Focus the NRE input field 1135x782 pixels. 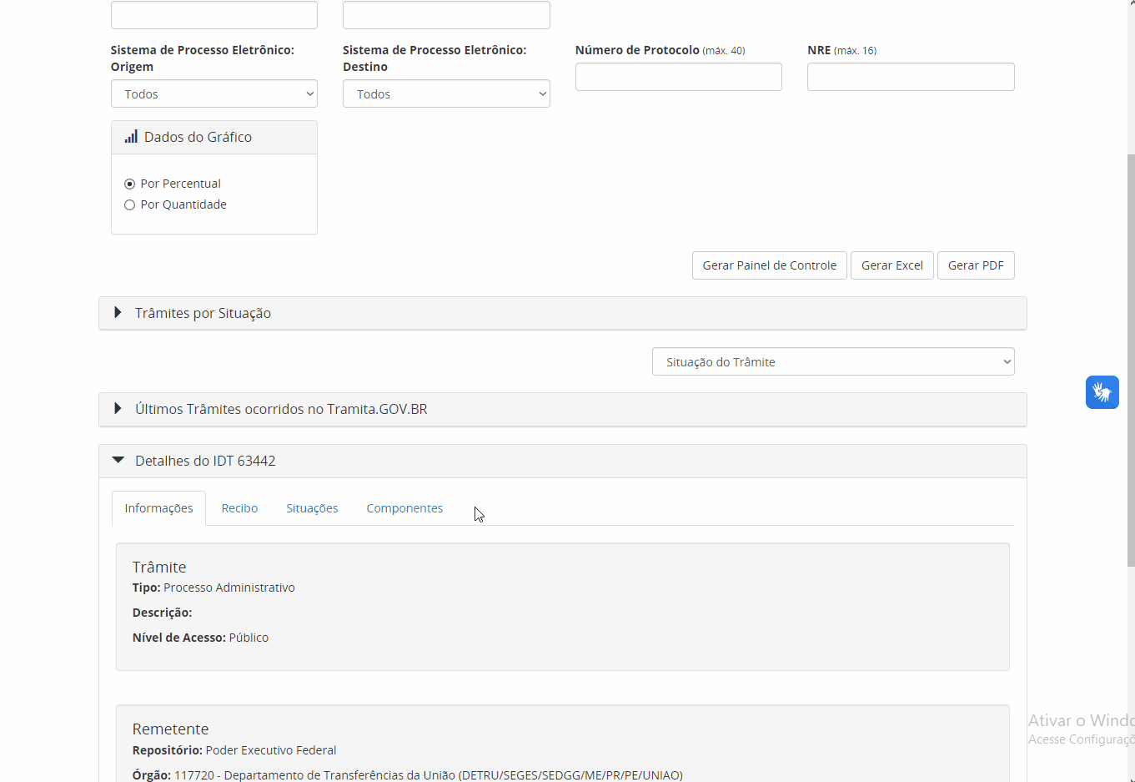click(911, 77)
